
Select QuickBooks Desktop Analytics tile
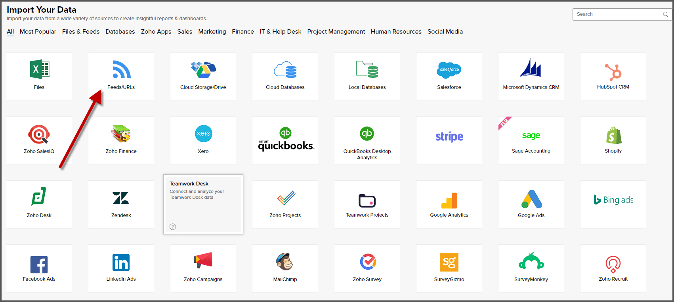(x=367, y=140)
